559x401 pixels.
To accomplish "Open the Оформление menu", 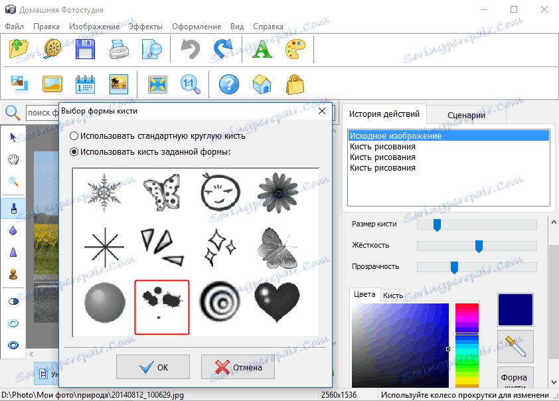I will [x=197, y=27].
